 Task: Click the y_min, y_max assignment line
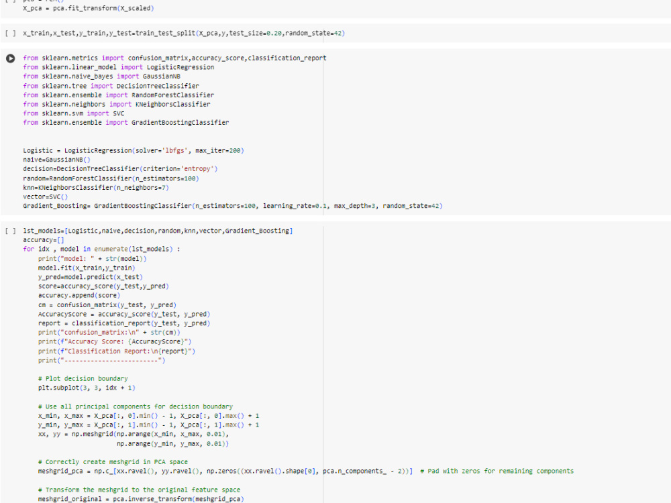click(x=148, y=425)
